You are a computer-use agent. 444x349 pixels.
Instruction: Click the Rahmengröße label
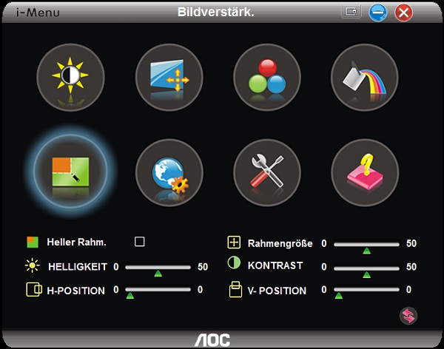pyautogui.click(x=280, y=244)
